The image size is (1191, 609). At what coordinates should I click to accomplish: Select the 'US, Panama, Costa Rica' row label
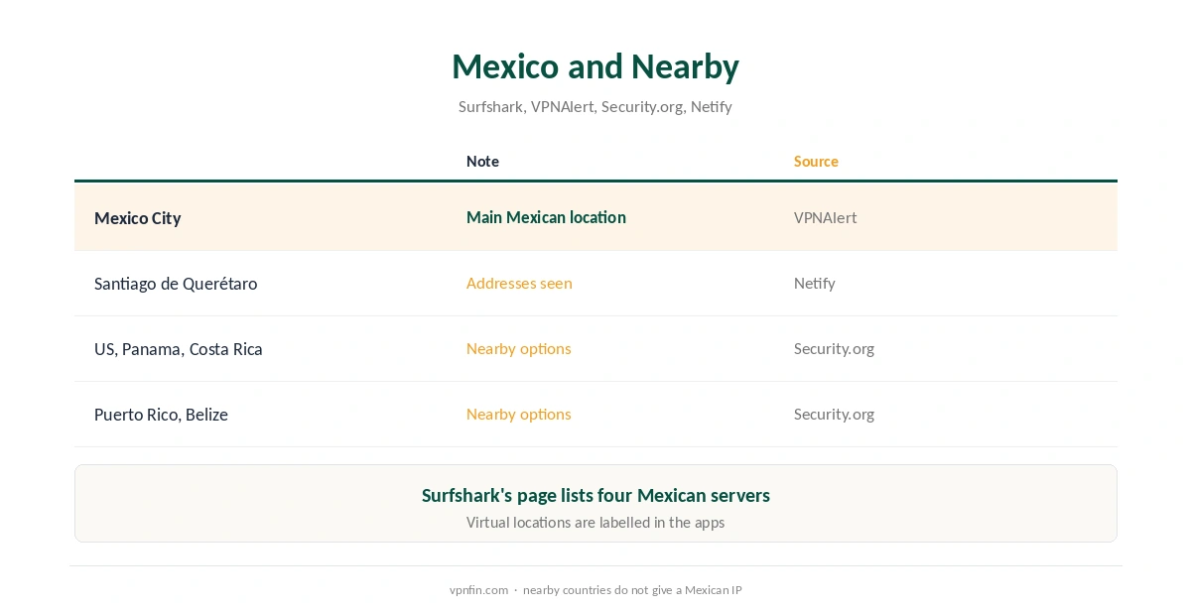click(x=179, y=349)
